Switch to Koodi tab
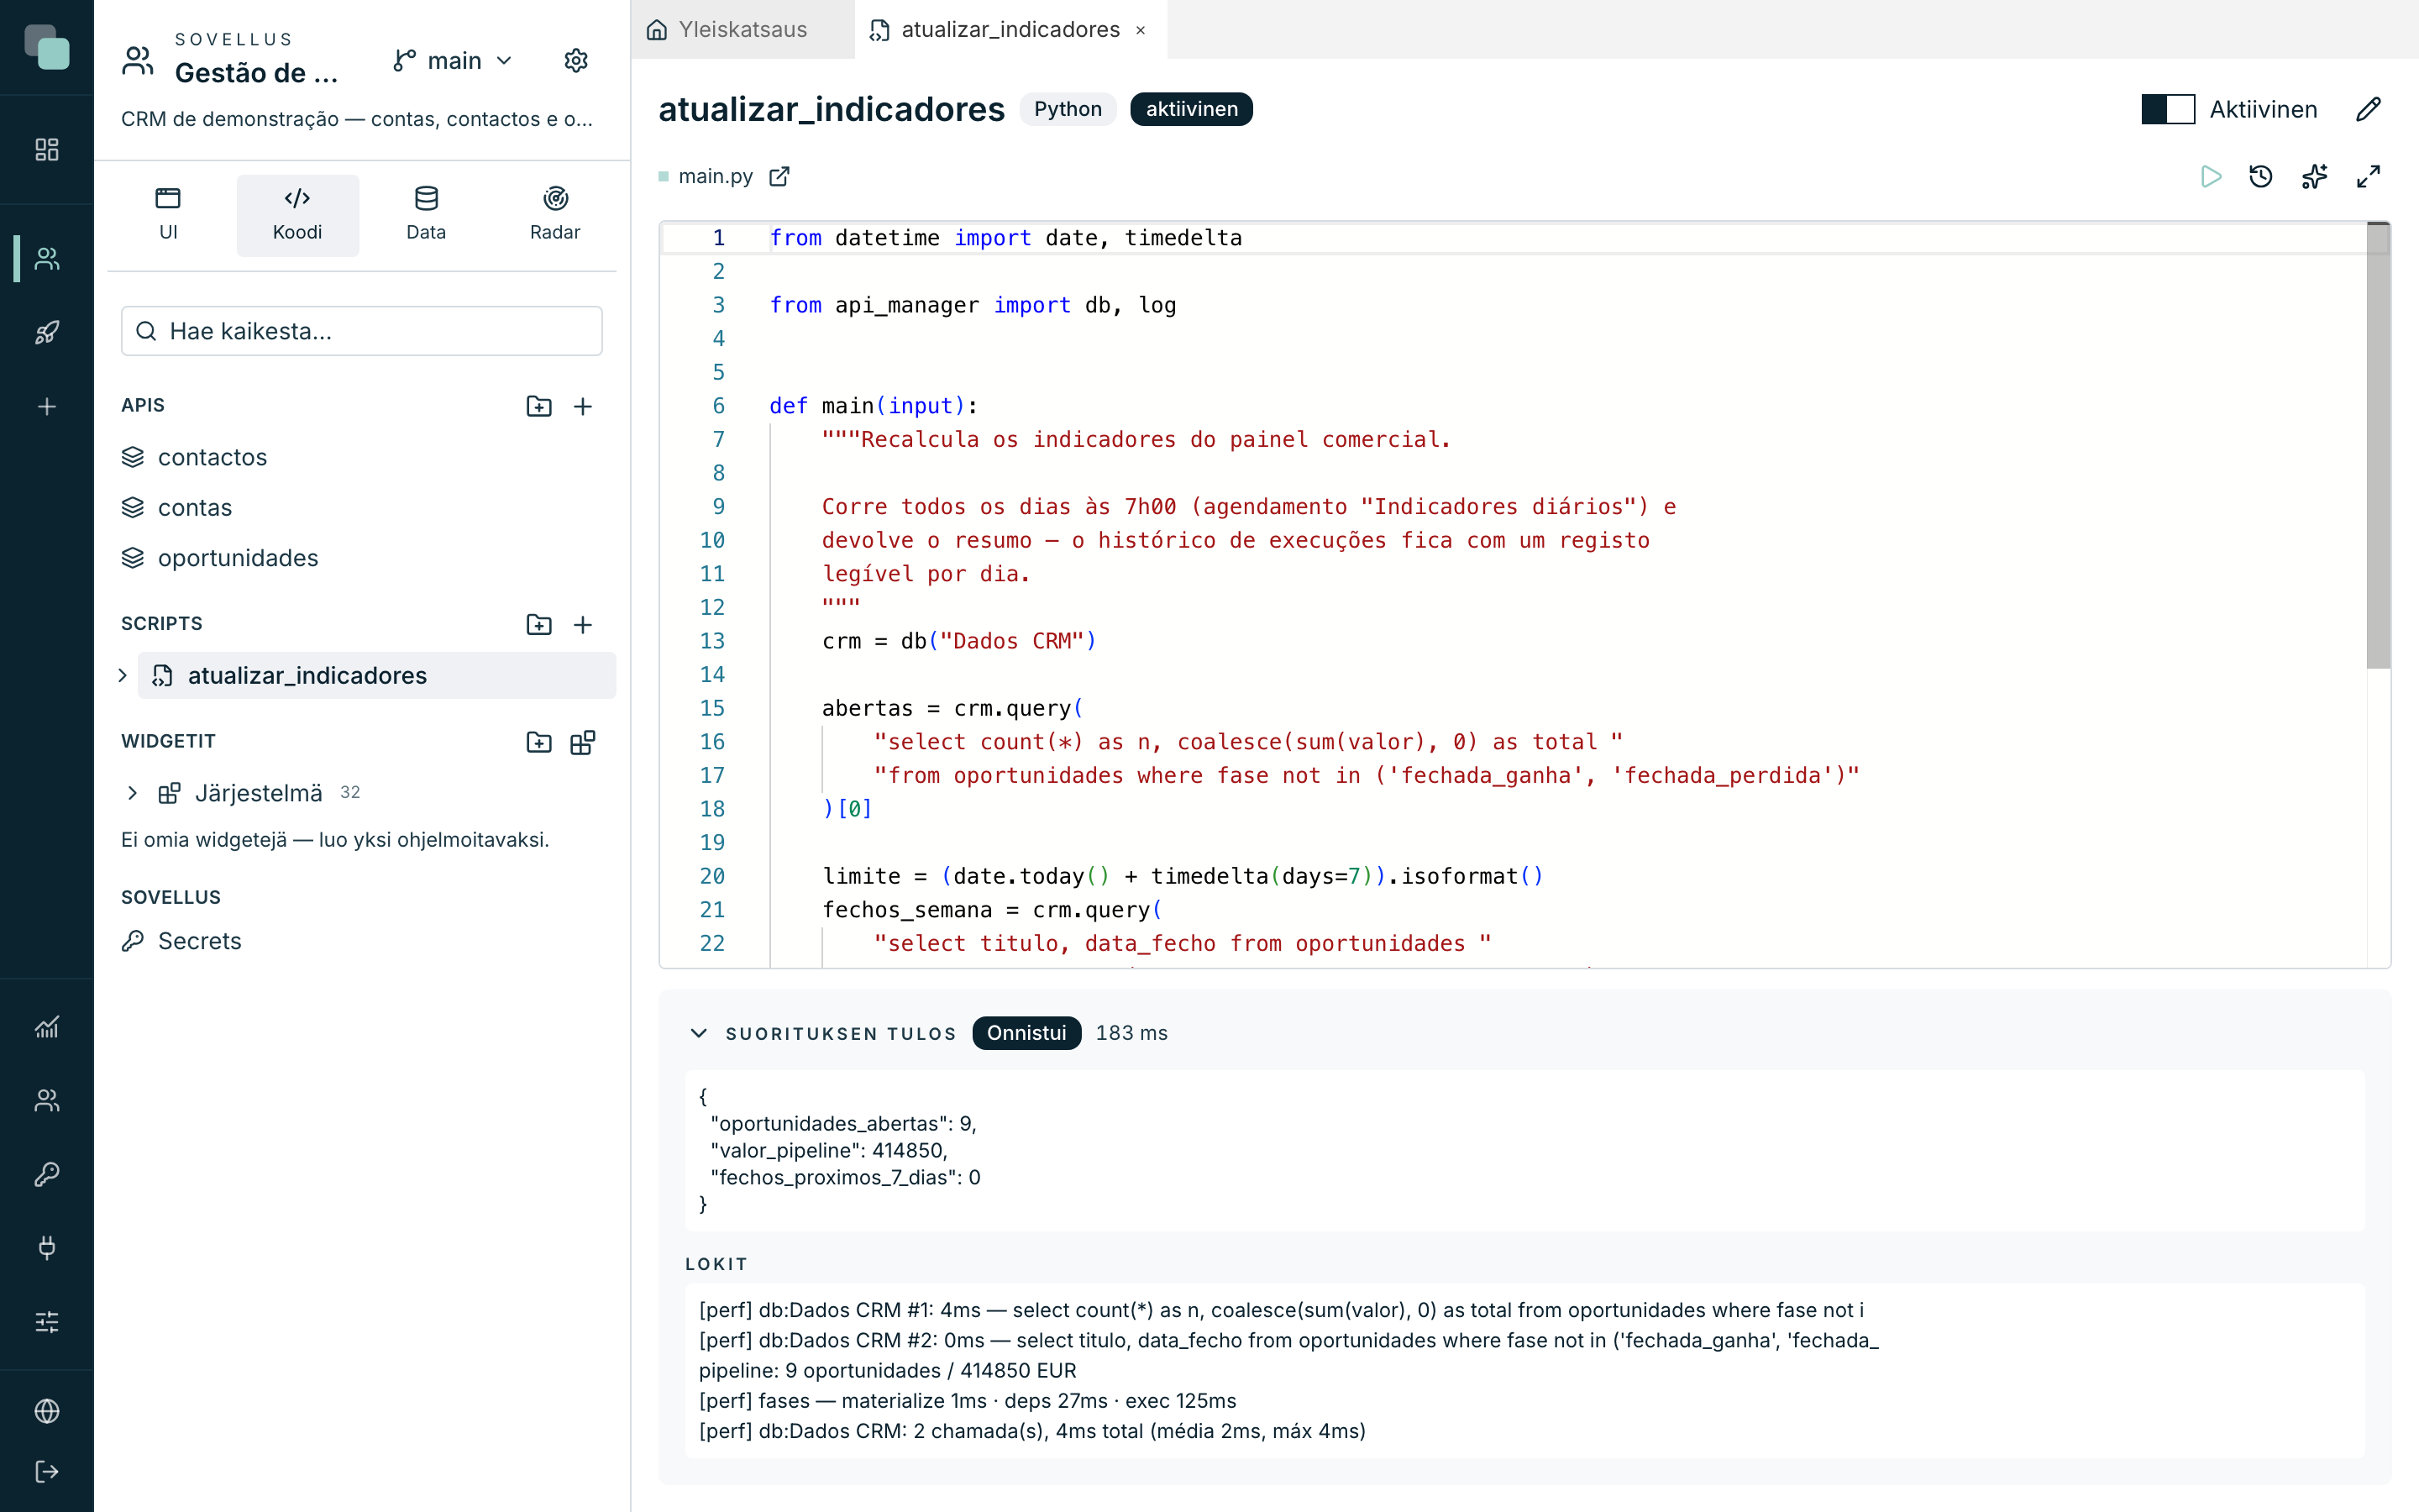 (x=298, y=215)
